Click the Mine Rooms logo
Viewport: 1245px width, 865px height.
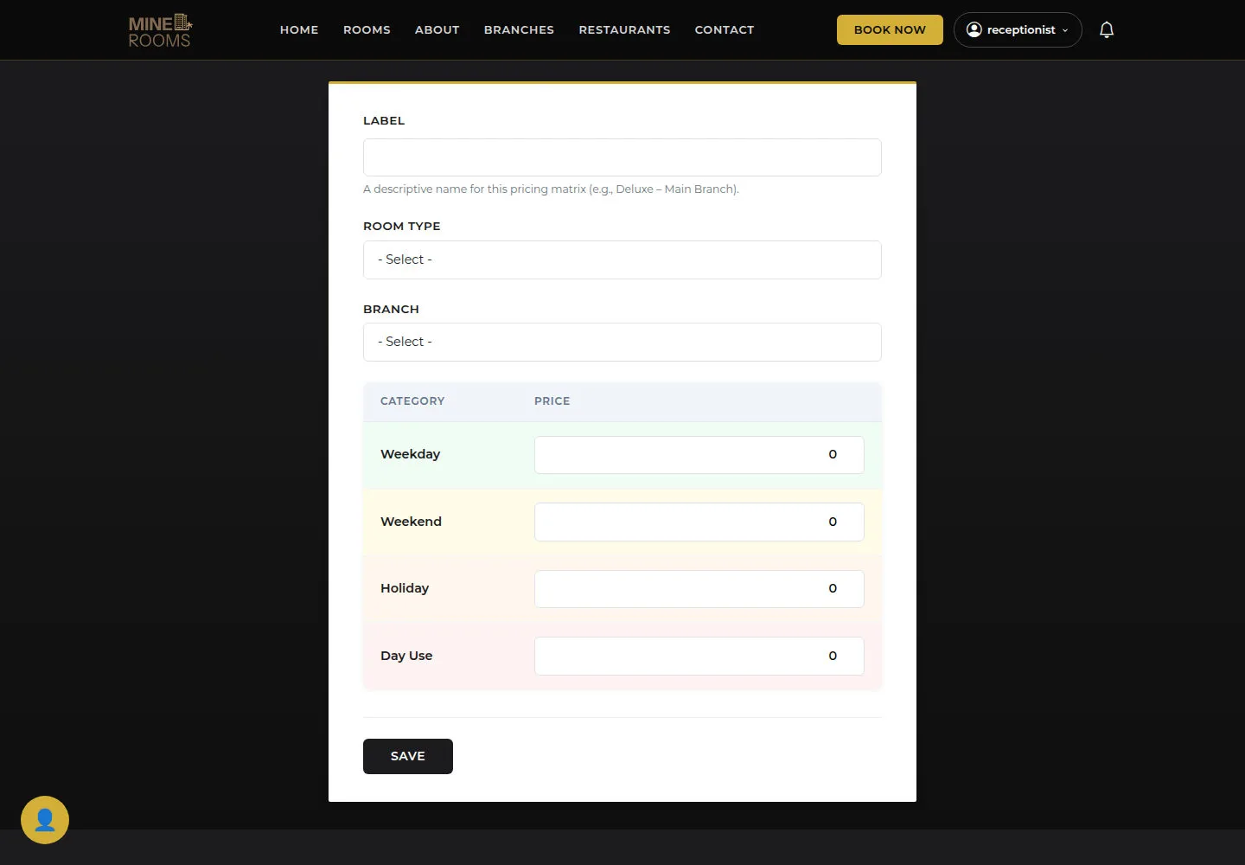pos(160,30)
